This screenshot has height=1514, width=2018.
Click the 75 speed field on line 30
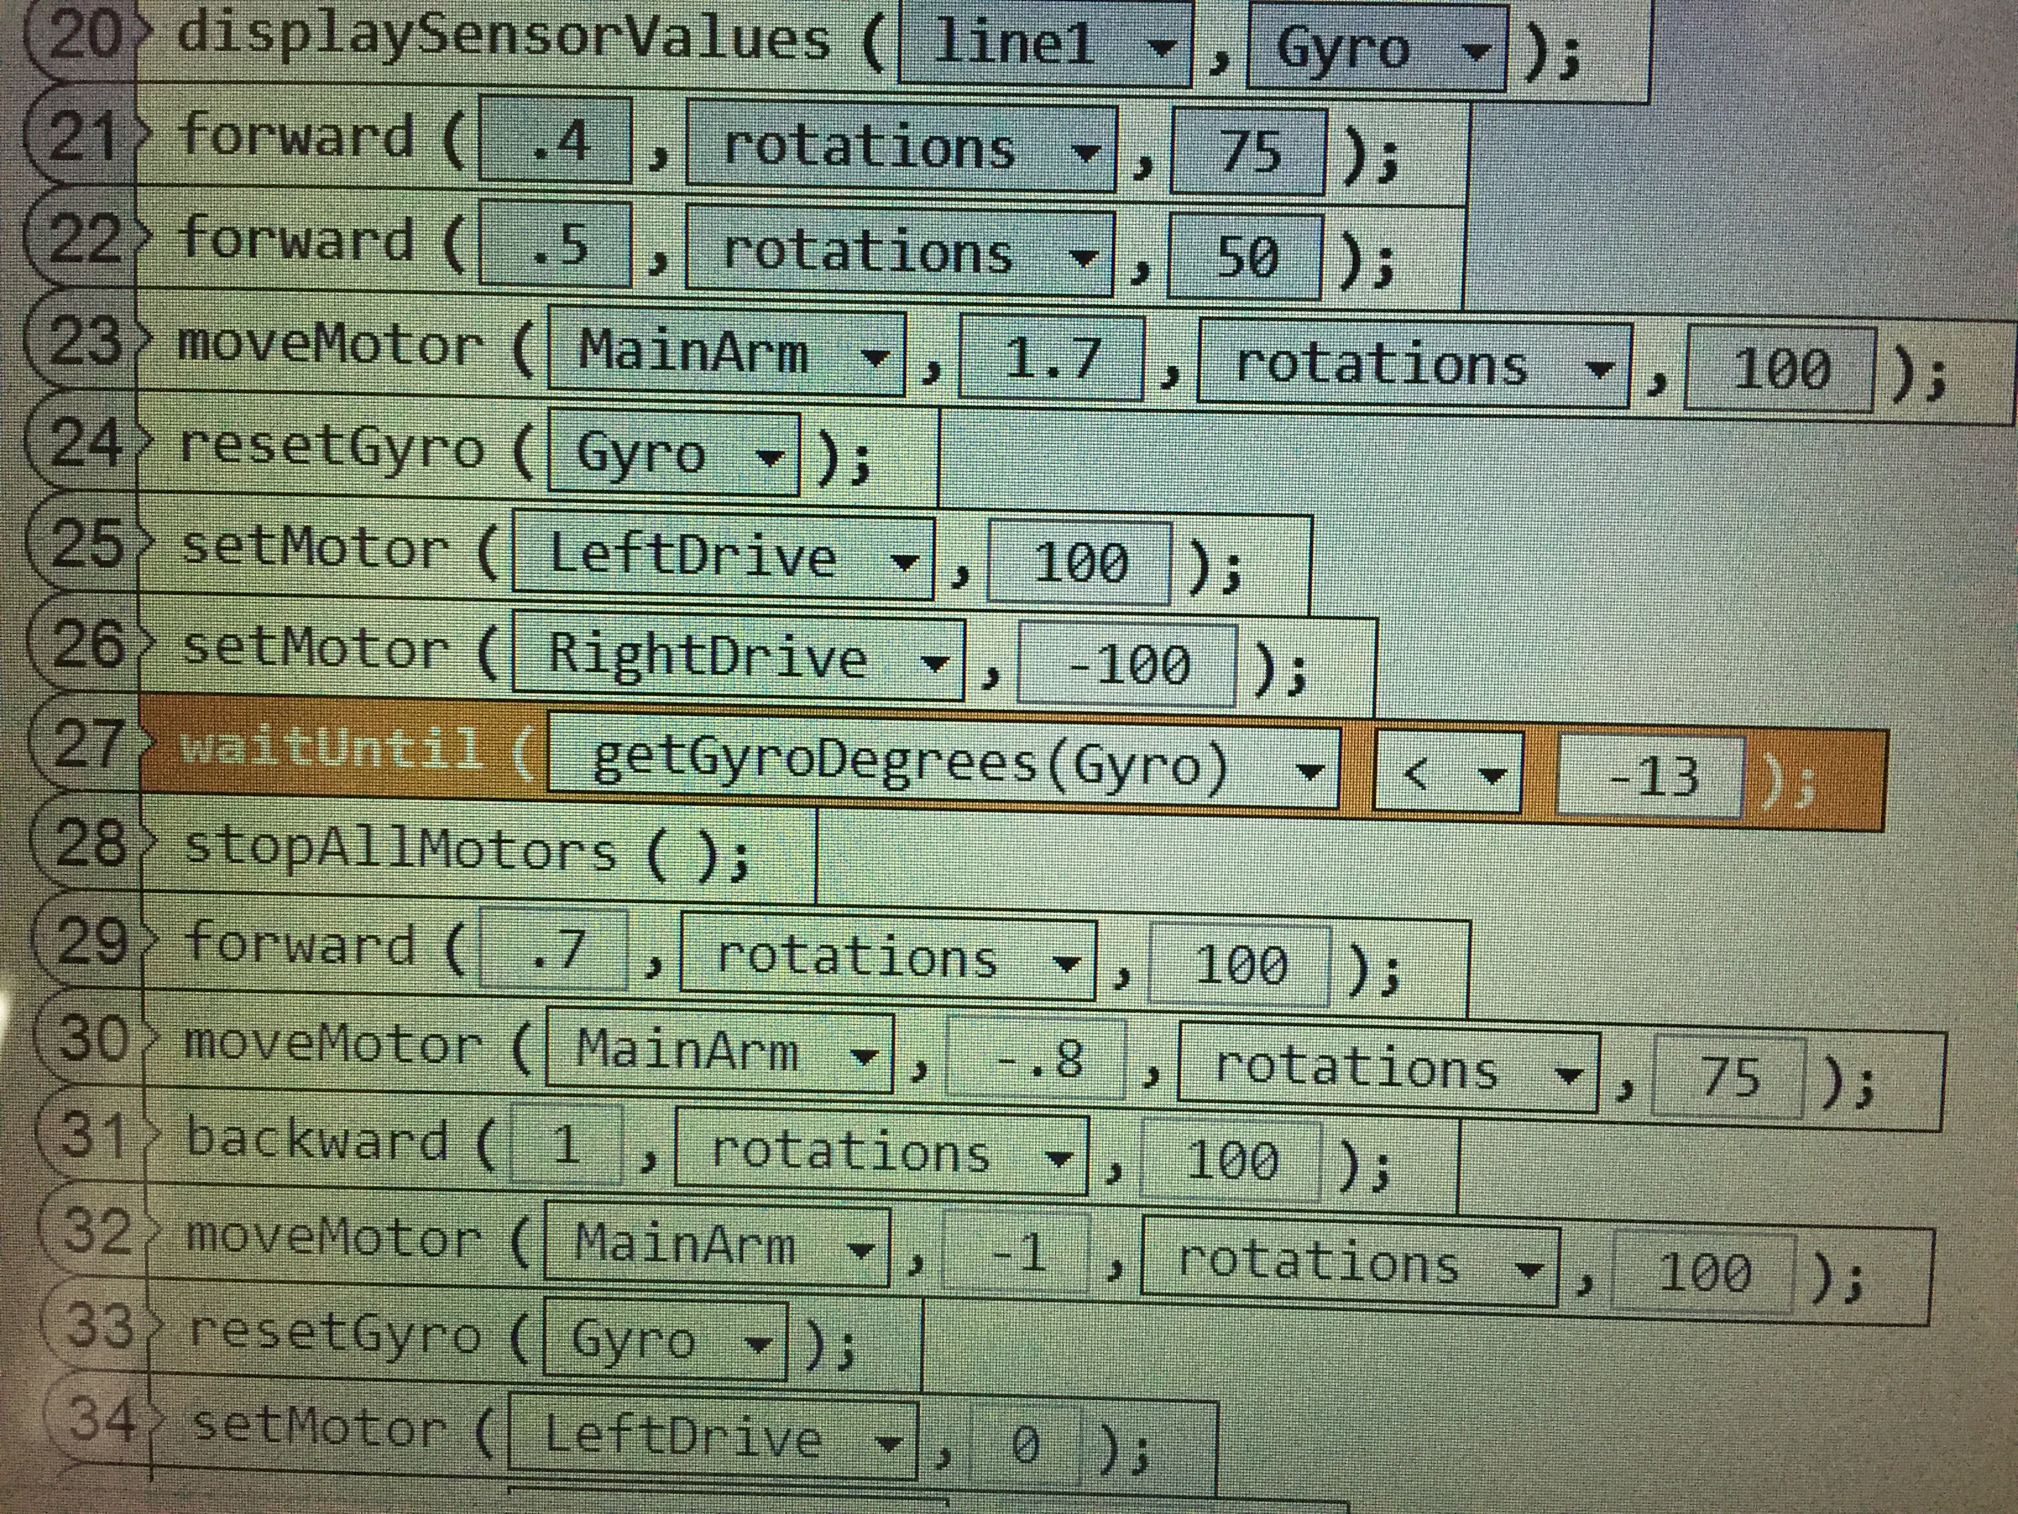[1728, 1077]
